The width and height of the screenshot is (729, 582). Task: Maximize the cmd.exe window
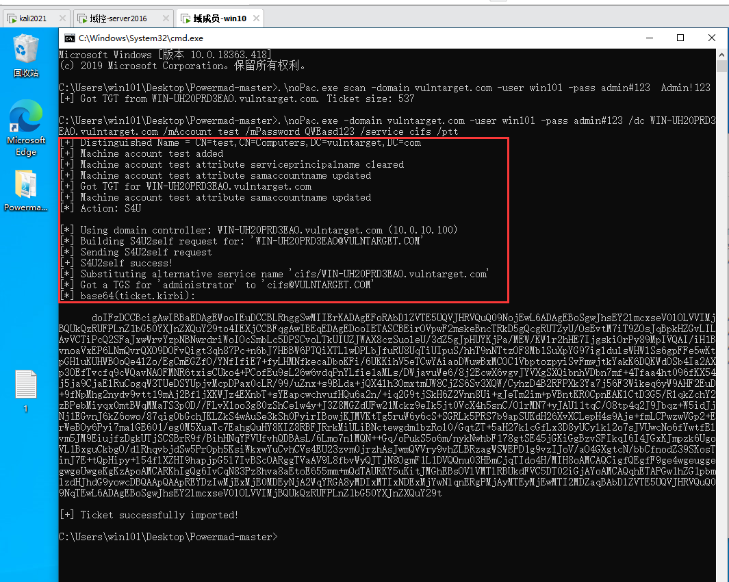(680, 38)
